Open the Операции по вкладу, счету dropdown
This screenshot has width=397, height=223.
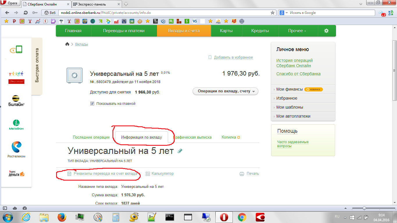click(225, 91)
